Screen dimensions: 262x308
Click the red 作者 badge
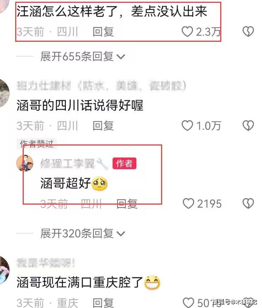point(124,163)
